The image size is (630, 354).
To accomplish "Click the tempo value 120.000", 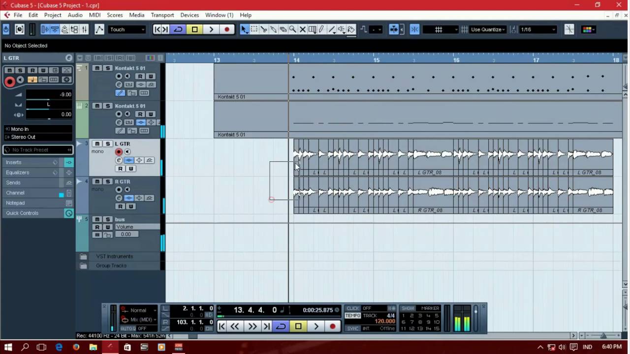I will coord(385,322).
